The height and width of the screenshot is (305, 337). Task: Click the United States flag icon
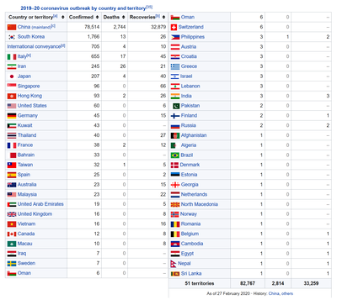12,106
